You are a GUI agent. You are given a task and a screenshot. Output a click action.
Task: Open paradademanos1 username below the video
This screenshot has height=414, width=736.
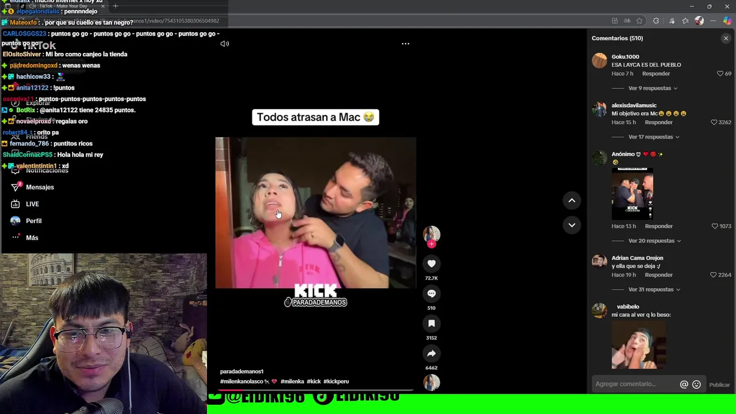click(241, 371)
